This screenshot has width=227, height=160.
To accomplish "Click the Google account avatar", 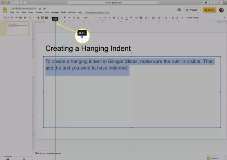I will [x=221, y=10].
